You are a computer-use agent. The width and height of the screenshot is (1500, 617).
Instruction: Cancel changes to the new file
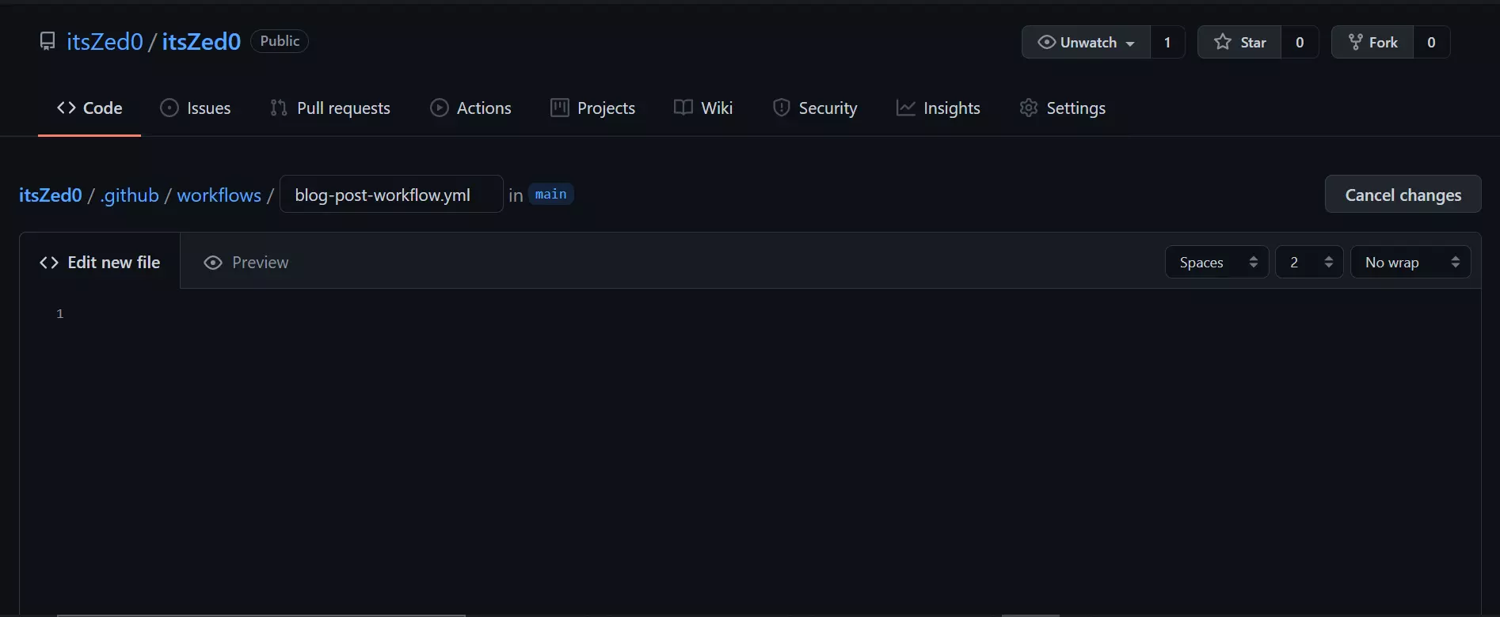pyautogui.click(x=1403, y=195)
